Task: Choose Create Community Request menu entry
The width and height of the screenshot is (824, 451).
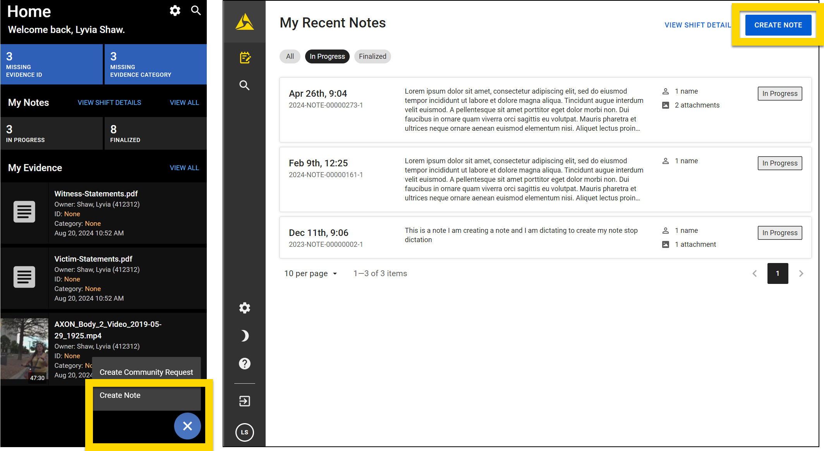Action: (146, 372)
